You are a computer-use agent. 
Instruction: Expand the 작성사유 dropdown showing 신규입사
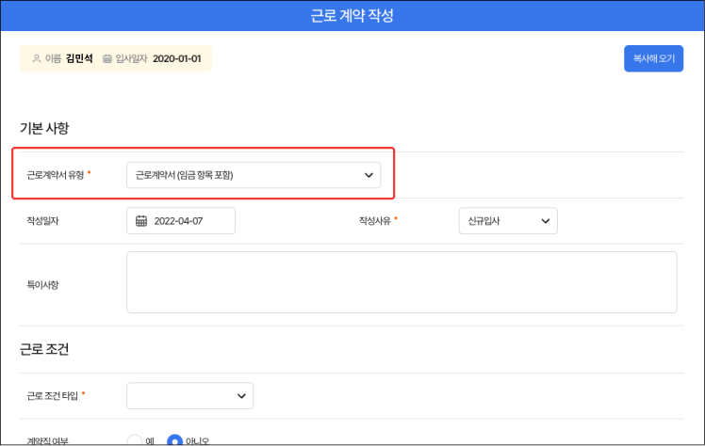[507, 221]
